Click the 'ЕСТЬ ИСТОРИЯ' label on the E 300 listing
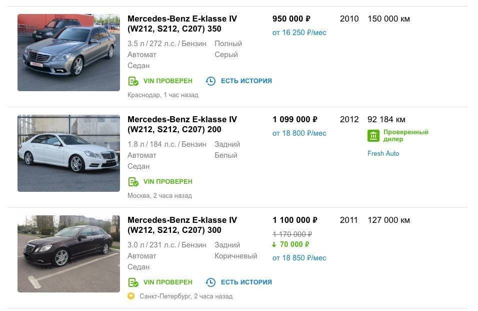Screen dimensions: 478x311 pos(246,282)
